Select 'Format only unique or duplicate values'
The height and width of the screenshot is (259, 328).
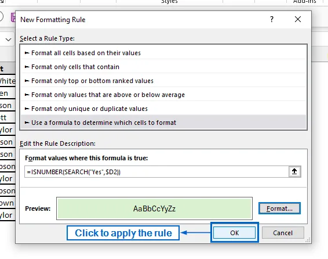point(163,109)
